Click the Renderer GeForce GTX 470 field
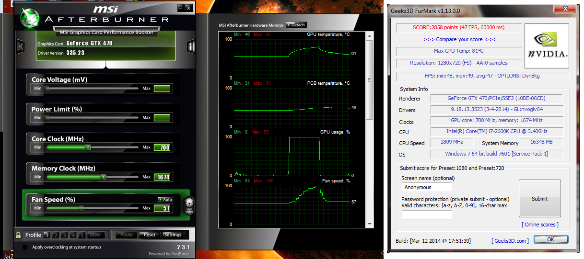The width and height of the screenshot is (584, 259). pos(497,99)
